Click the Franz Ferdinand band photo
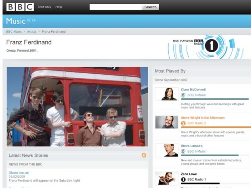251x188 pixels. click(77, 107)
